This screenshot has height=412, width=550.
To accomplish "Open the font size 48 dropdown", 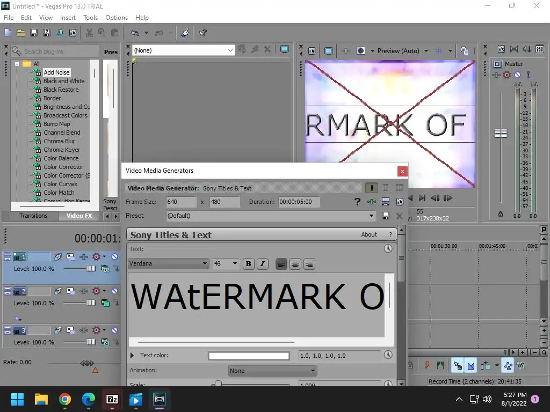I will tap(235, 263).
